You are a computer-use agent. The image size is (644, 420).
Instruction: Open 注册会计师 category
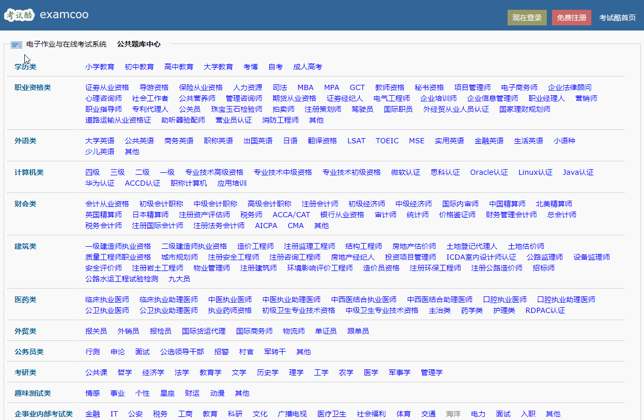click(320, 204)
